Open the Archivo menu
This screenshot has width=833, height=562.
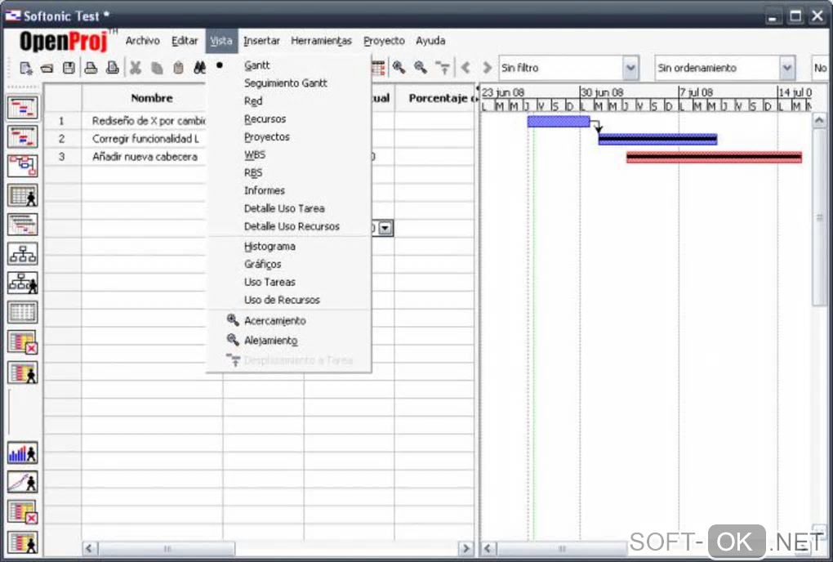click(x=142, y=40)
